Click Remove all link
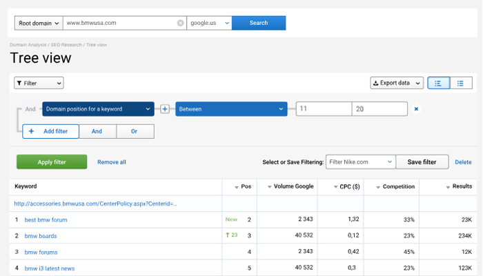Screen dimensions: 483x276 (x=112, y=162)
